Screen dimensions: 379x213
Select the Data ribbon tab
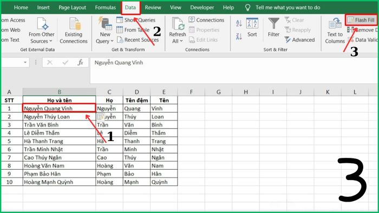[130, 8]
